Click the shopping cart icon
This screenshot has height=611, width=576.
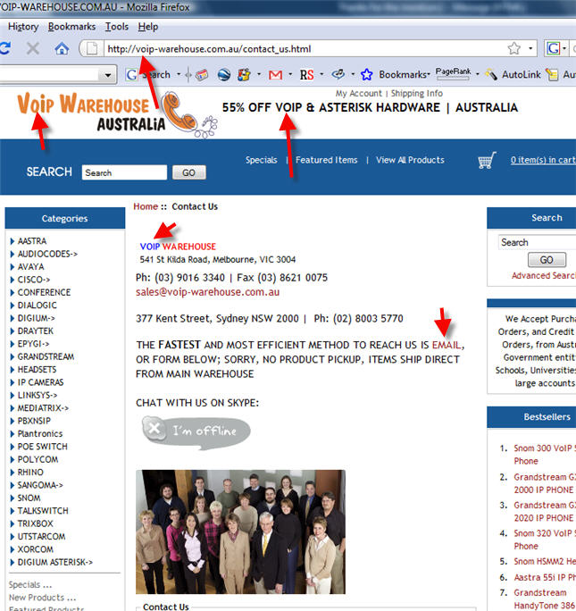[487, 161]
